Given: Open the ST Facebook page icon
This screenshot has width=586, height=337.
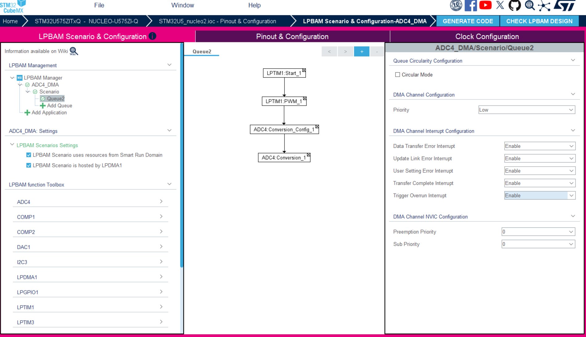Looking at the screenshot, I should click(471, 5).
